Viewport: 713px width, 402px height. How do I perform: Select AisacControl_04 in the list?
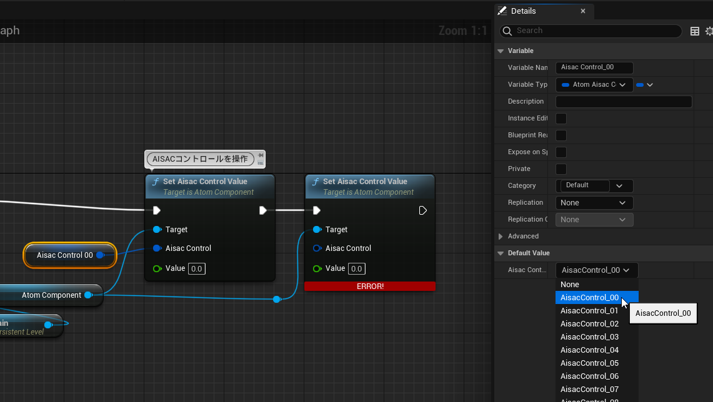[597, 350]
